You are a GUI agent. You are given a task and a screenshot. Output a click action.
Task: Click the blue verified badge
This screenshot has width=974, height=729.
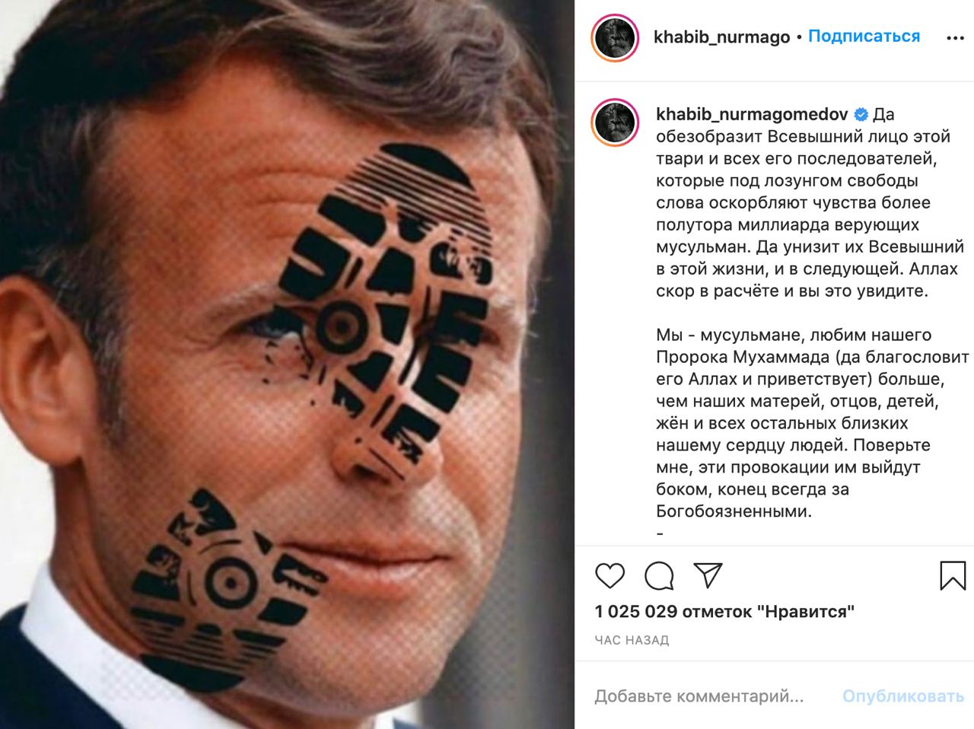[x=861, y=115]
